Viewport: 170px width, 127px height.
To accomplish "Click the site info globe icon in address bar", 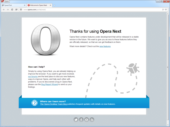I will (21, 10).
